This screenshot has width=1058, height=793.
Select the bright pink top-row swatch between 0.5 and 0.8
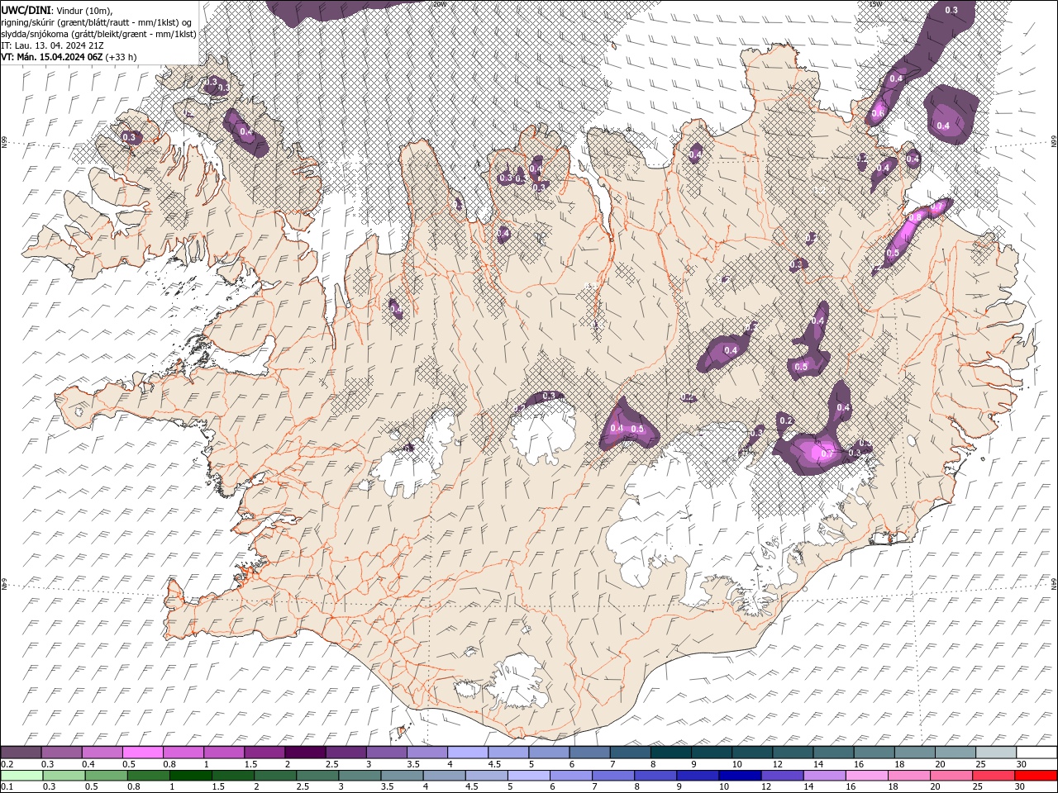(142, 753)
